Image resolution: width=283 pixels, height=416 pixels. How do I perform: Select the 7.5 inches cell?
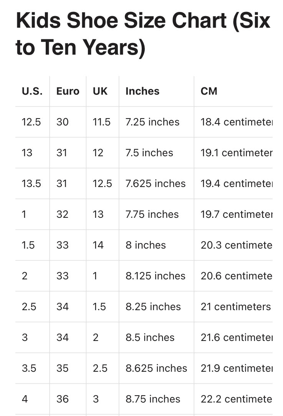[149, 153]
